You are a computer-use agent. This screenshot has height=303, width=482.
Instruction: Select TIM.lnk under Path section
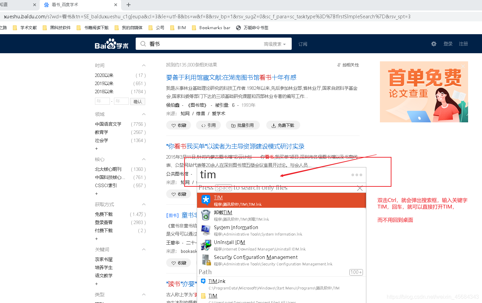(x=282, y=284)
